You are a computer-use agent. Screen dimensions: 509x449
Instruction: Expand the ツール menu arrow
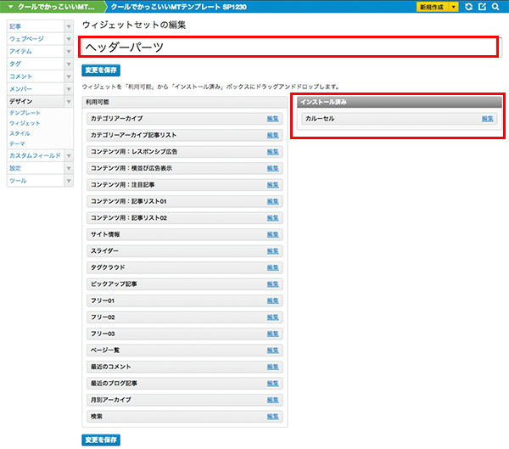click(69, 181)
